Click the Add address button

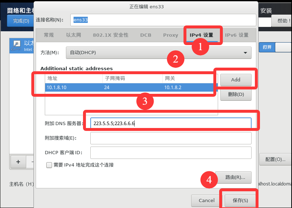[x=236, y=80]
